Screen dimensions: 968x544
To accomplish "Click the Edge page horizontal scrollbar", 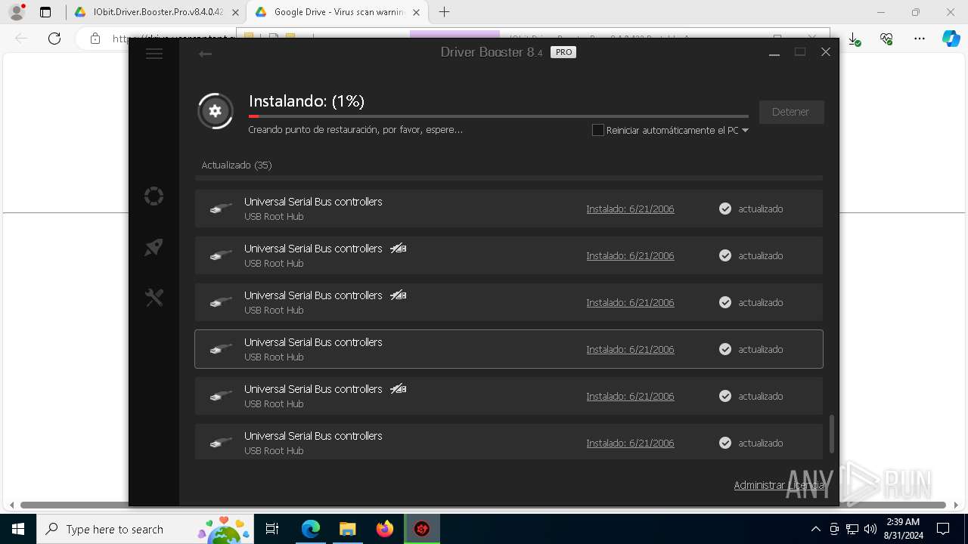I will pos(483,505).
